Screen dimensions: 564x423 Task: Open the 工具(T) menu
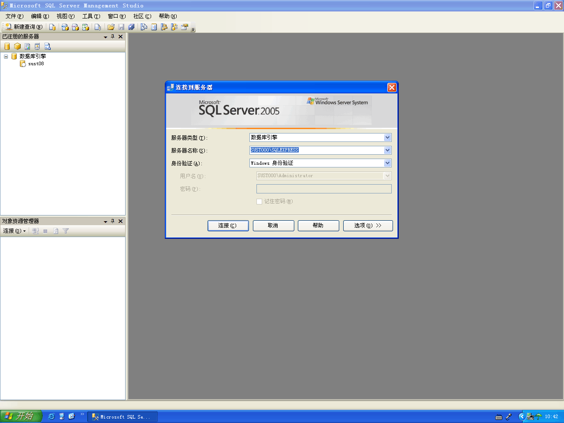(91, 16)
